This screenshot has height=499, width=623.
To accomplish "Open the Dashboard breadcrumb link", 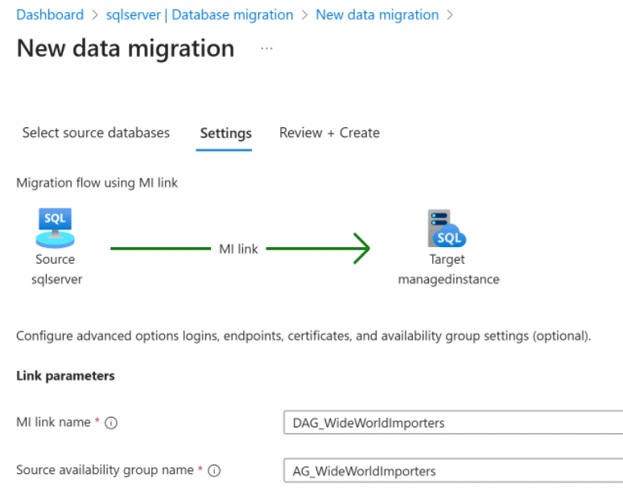I will point(50,15).
